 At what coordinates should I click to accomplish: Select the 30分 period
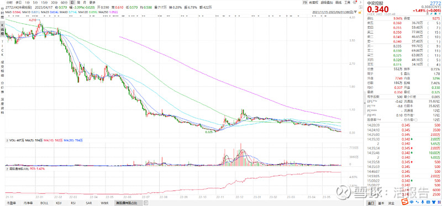click(54, 2)
